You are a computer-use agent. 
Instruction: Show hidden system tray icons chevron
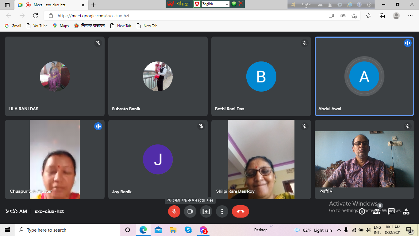click(x=339, y=230)
